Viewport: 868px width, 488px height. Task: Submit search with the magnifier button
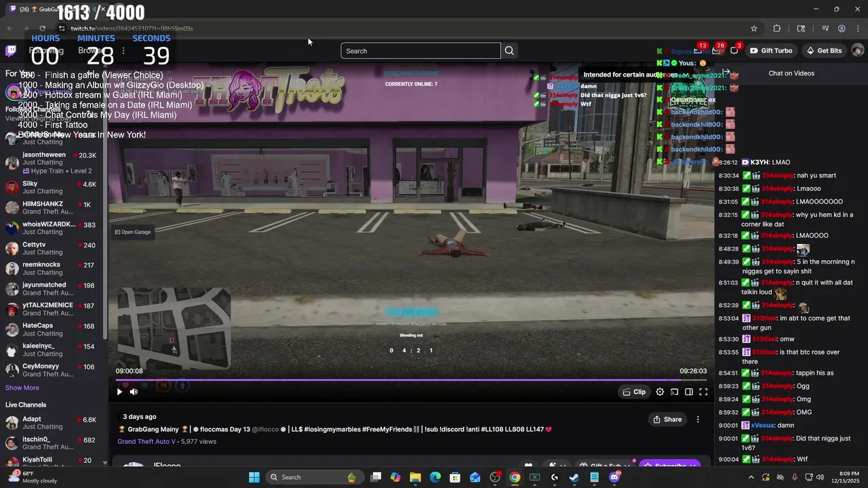tap(509, 51)
